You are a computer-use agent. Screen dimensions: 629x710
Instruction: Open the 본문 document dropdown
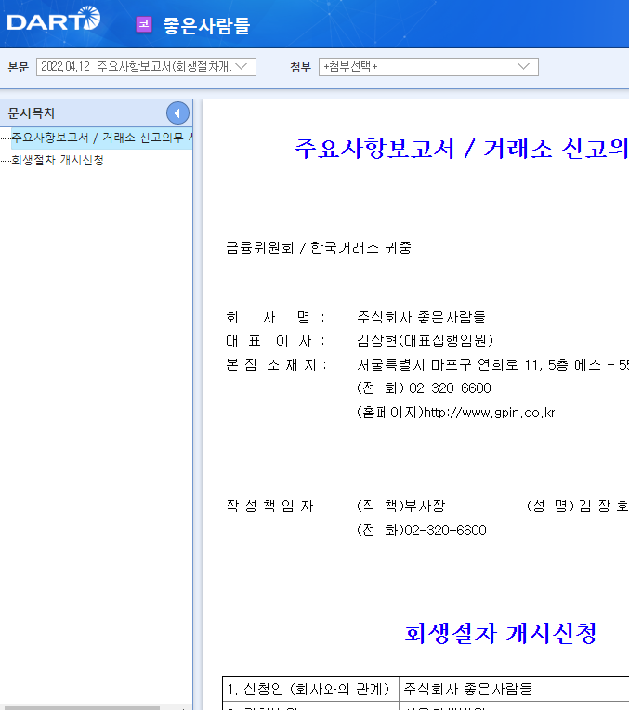[146, 67]
